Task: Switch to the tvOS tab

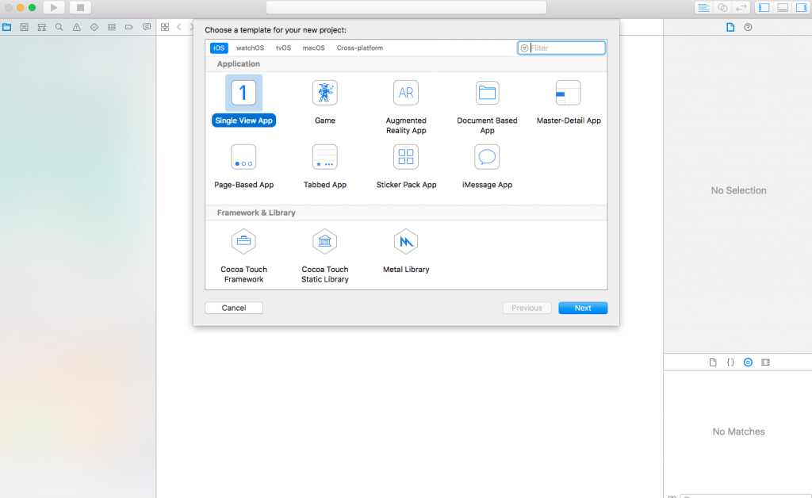Action: point(283,48)
